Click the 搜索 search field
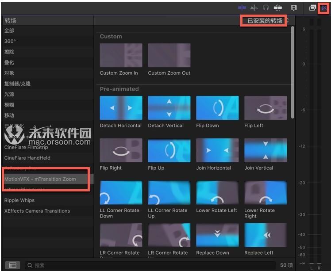The width and height of the screenshot is (331, 271). click(150, 265)
